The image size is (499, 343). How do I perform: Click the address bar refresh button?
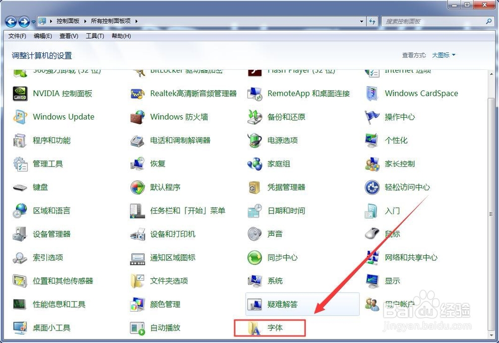pos(372,21)
